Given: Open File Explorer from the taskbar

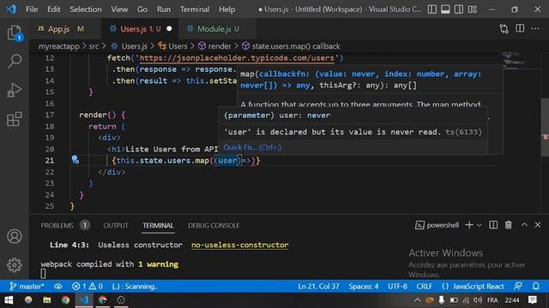Looking at the screenshot, I should [x=47, y=300].
